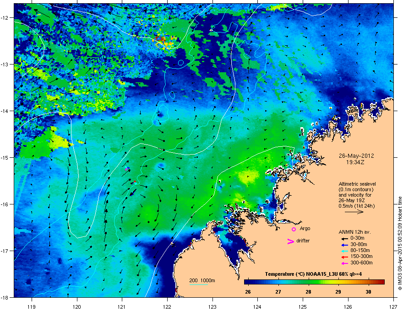Click the latitude axis label '-18'

click(5, 297)
